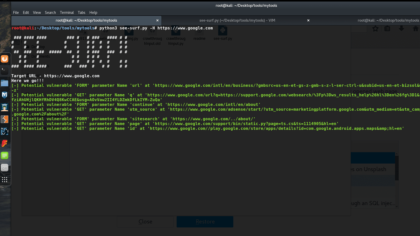Viewport: 420px width, 236px height.
Task: Show all applications grid
Action: point(5,180)
